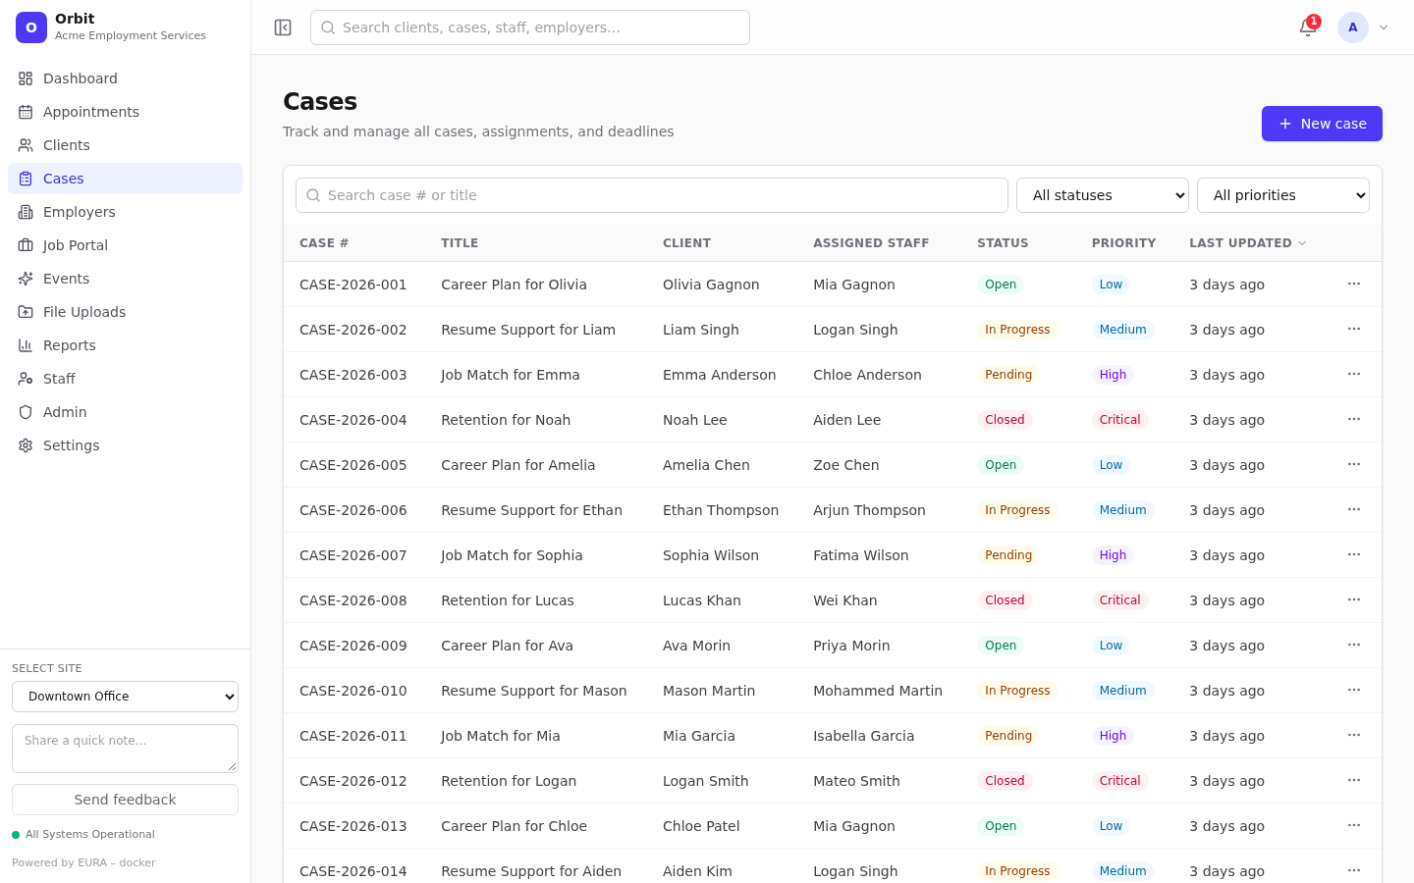Click client name Sophia Wilson
1414x883 pixels.
[711, 555]
